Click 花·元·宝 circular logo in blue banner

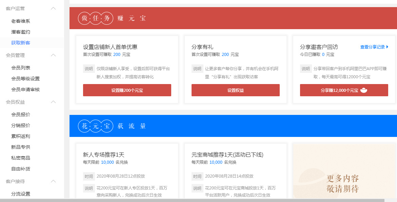(96, 126)
